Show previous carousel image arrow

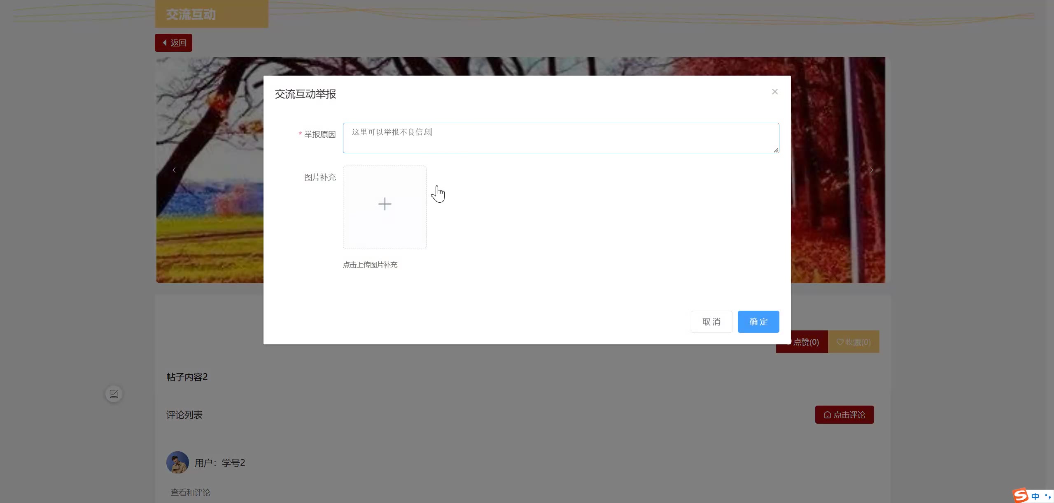[174, 170]
